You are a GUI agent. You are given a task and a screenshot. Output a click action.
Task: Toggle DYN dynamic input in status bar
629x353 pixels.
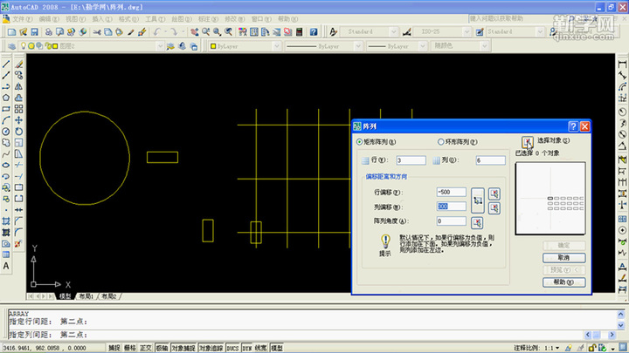246,348
